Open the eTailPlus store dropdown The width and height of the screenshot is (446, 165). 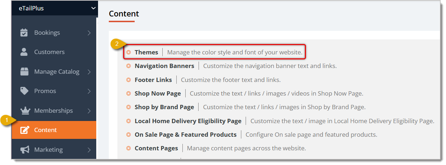coord(54,8)
